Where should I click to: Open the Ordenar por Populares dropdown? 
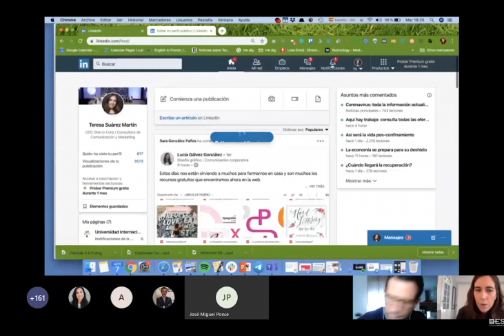[x=305, y=129]
